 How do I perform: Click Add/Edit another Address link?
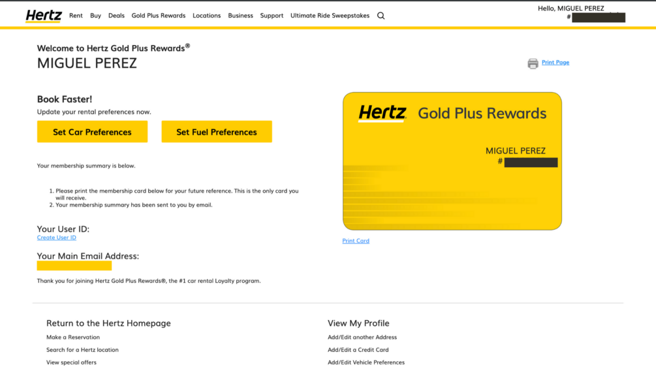click(362, 337)
